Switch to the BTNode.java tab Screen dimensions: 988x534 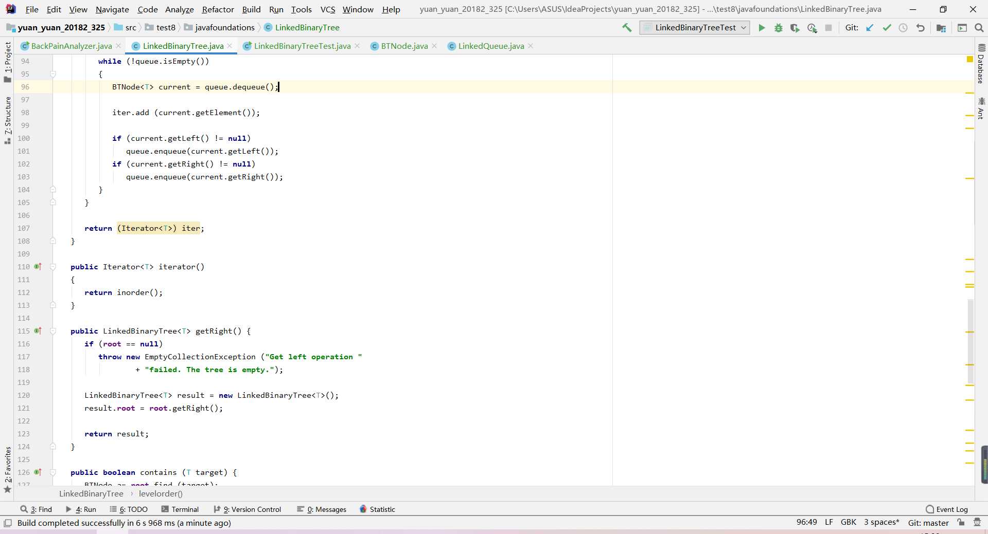(x=404, y=46)
